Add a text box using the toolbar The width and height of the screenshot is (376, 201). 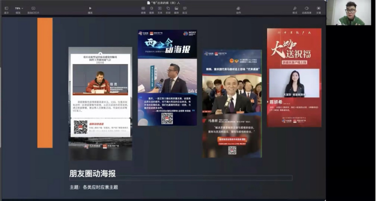160,10
